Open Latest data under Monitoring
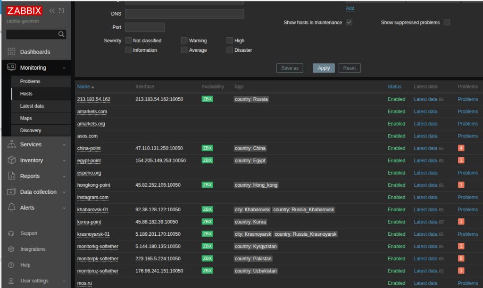 32,106
